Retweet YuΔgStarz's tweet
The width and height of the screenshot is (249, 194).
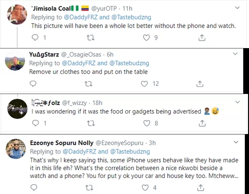[89, 84]
